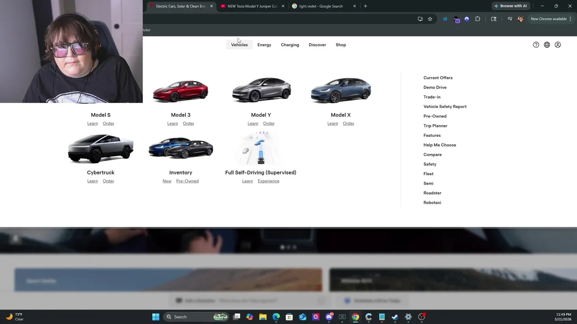This screenshot has height=324, width=577.
Task: Click the blue circle NordVPN-style extension icon
Action: click(x=467, y=19)
